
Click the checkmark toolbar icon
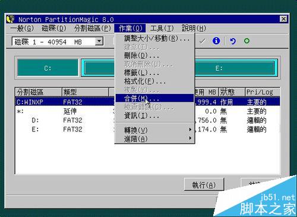coord(203,42)
